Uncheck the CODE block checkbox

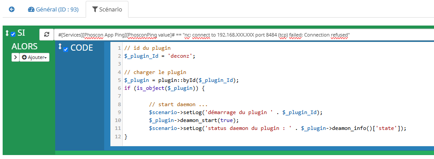pos(66,49)
